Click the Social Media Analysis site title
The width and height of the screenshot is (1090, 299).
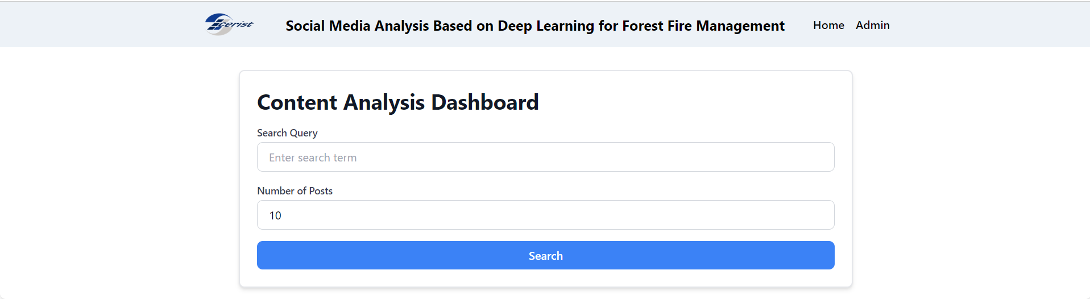(534, 26)
